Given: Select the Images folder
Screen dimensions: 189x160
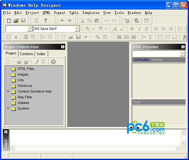Looking at the screenshot, I should (x=23, y=74).
